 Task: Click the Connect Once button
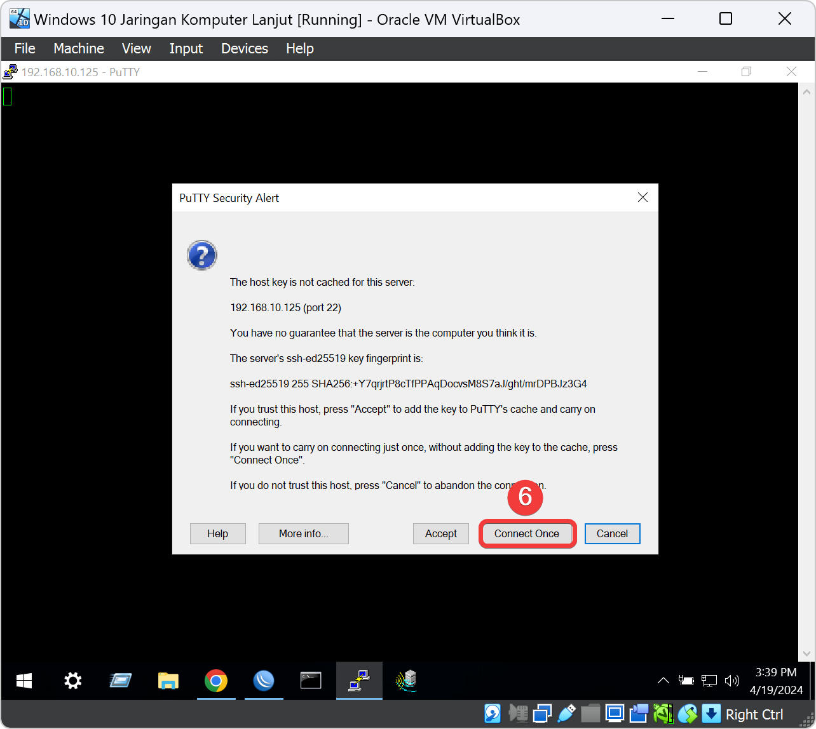click(x=527, y=533)
